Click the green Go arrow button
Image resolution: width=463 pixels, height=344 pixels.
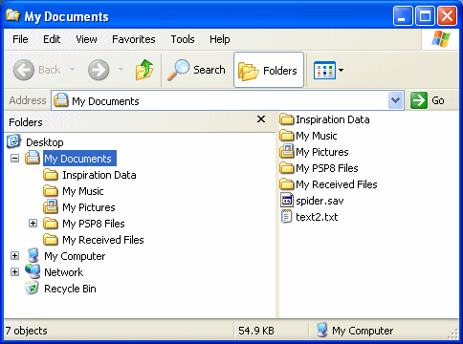[x=419, y=100]
